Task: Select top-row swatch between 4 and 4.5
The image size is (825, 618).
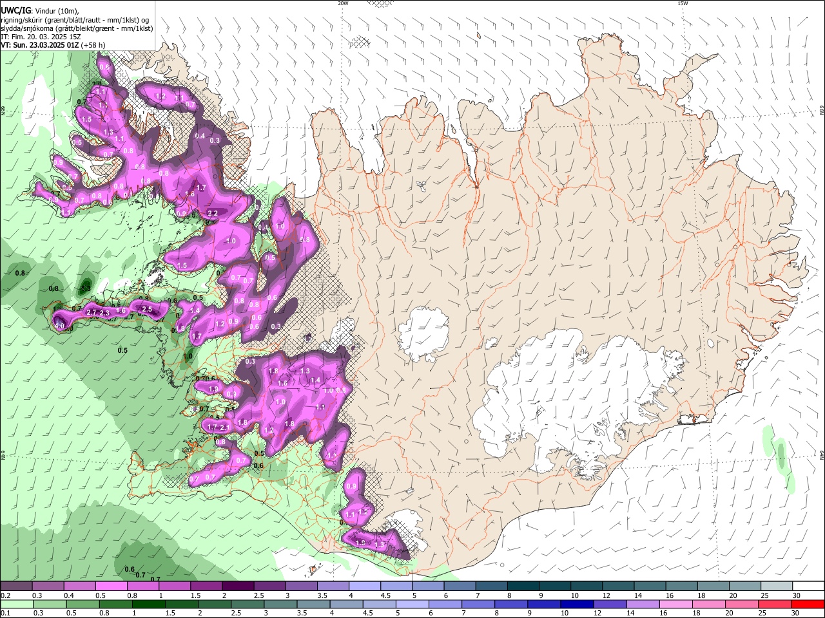Action: point(365,586)
